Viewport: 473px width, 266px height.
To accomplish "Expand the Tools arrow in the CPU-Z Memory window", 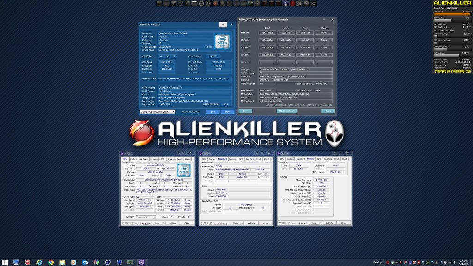I will (x=321, y=223).
